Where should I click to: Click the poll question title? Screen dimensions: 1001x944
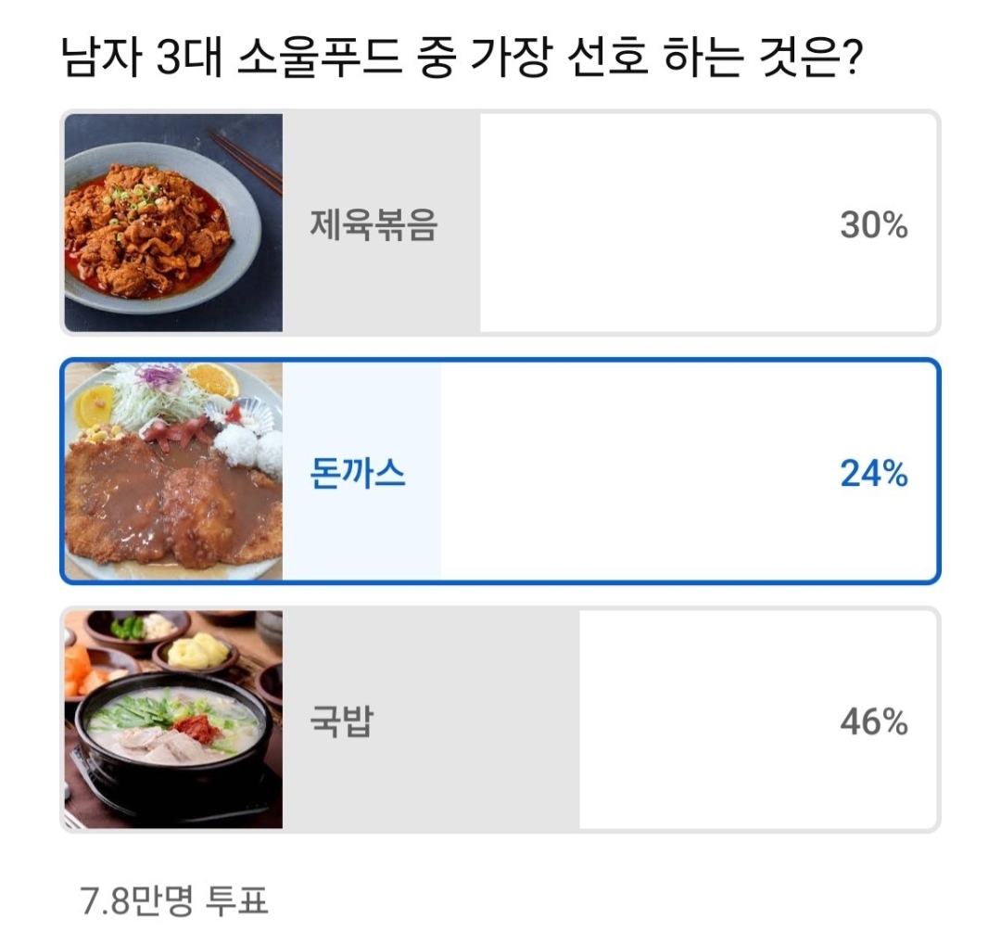[462, 57]
